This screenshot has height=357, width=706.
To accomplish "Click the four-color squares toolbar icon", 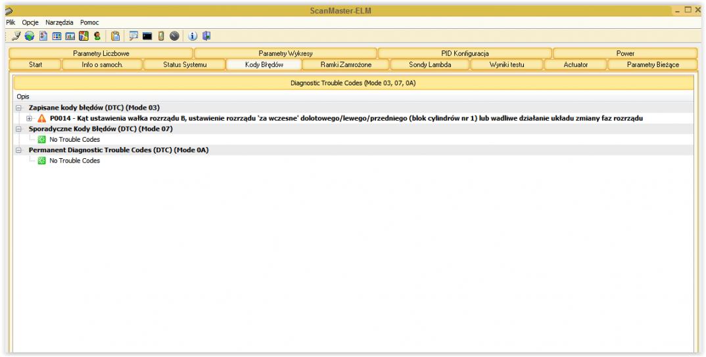I will pos(83,36).
